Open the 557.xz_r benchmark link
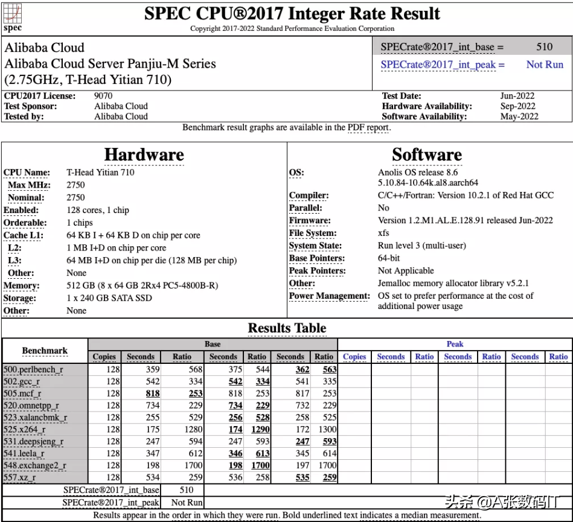The image size is (573, 522). coord(20,477)
